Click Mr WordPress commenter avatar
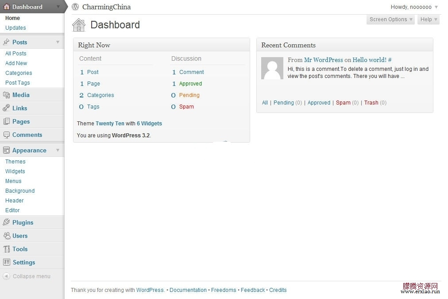The width and height of the screenshot is (448, 299). 272,68
